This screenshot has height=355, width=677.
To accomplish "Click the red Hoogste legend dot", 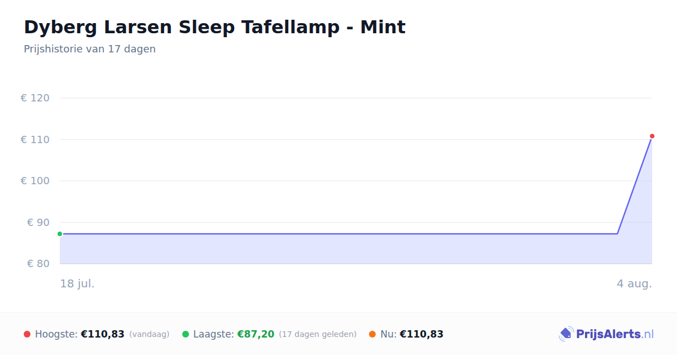I will pyautogui.click(x=27, y=334).
